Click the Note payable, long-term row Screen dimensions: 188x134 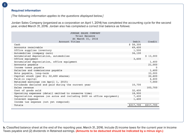(x=85, y=73)
